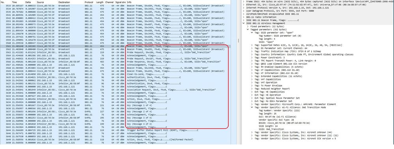
Task: Expand the Country Information tag
Action: tap(252, 54)
